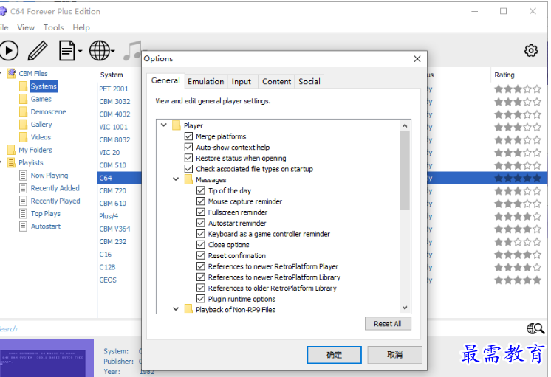Select the CBM 8032 system entry
Viewport: 551px width, 377px height.
coord(114,139)
